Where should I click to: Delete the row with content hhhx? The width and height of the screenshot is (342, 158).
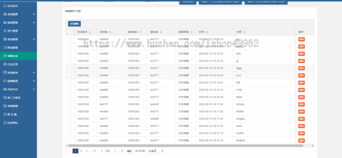pos(301,126)
